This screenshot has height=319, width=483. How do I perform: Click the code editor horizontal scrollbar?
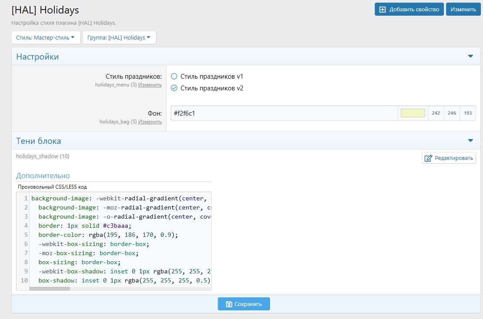pos(50,289)
